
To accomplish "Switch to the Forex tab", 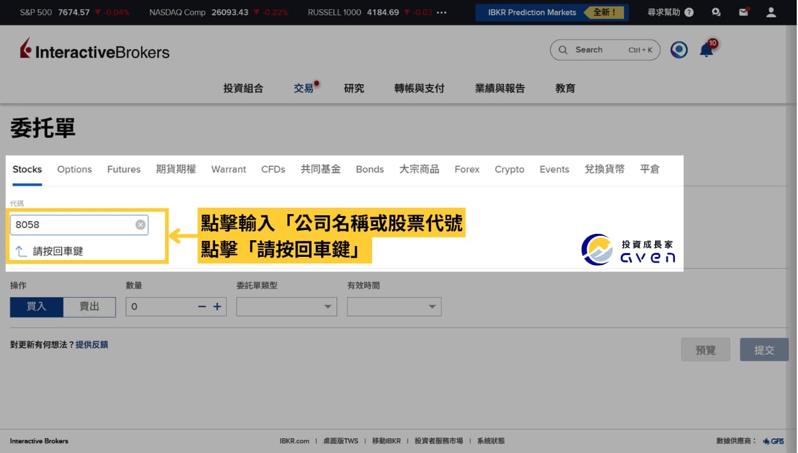I will 467,169.
